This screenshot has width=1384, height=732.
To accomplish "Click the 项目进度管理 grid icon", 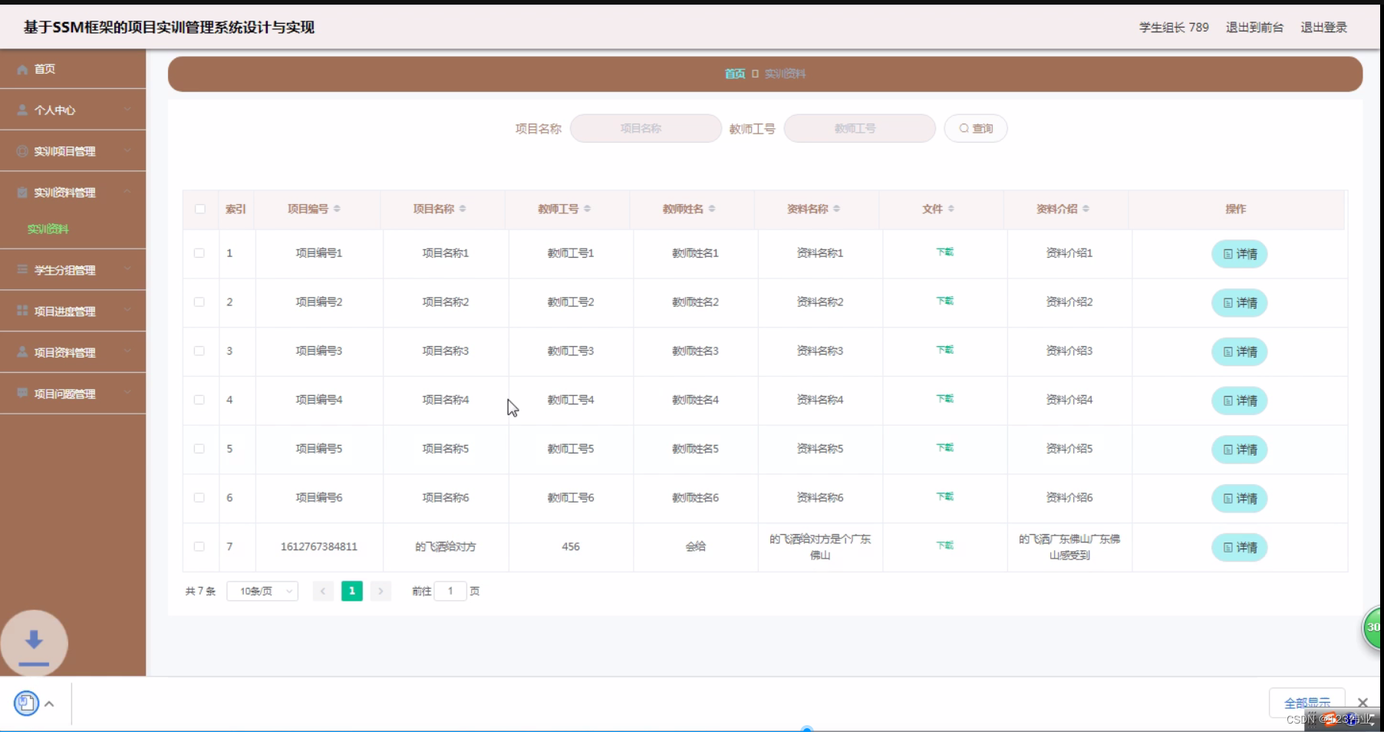I will click(21, 311).
